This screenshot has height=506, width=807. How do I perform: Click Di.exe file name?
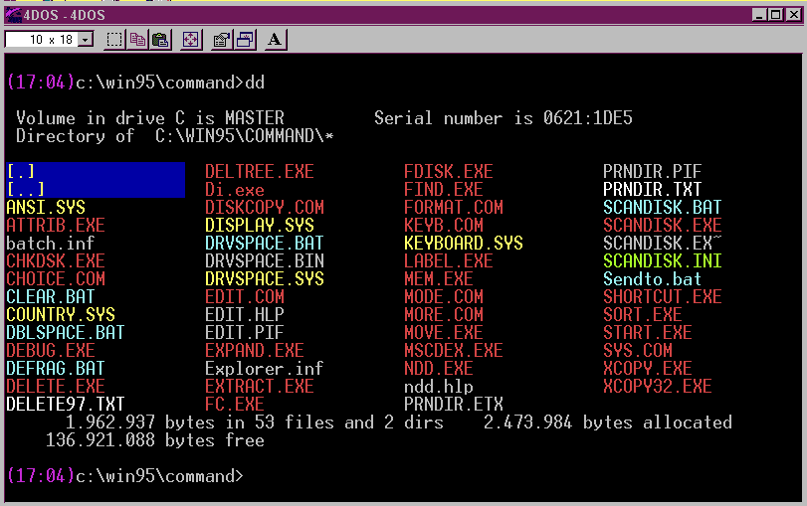235,189
